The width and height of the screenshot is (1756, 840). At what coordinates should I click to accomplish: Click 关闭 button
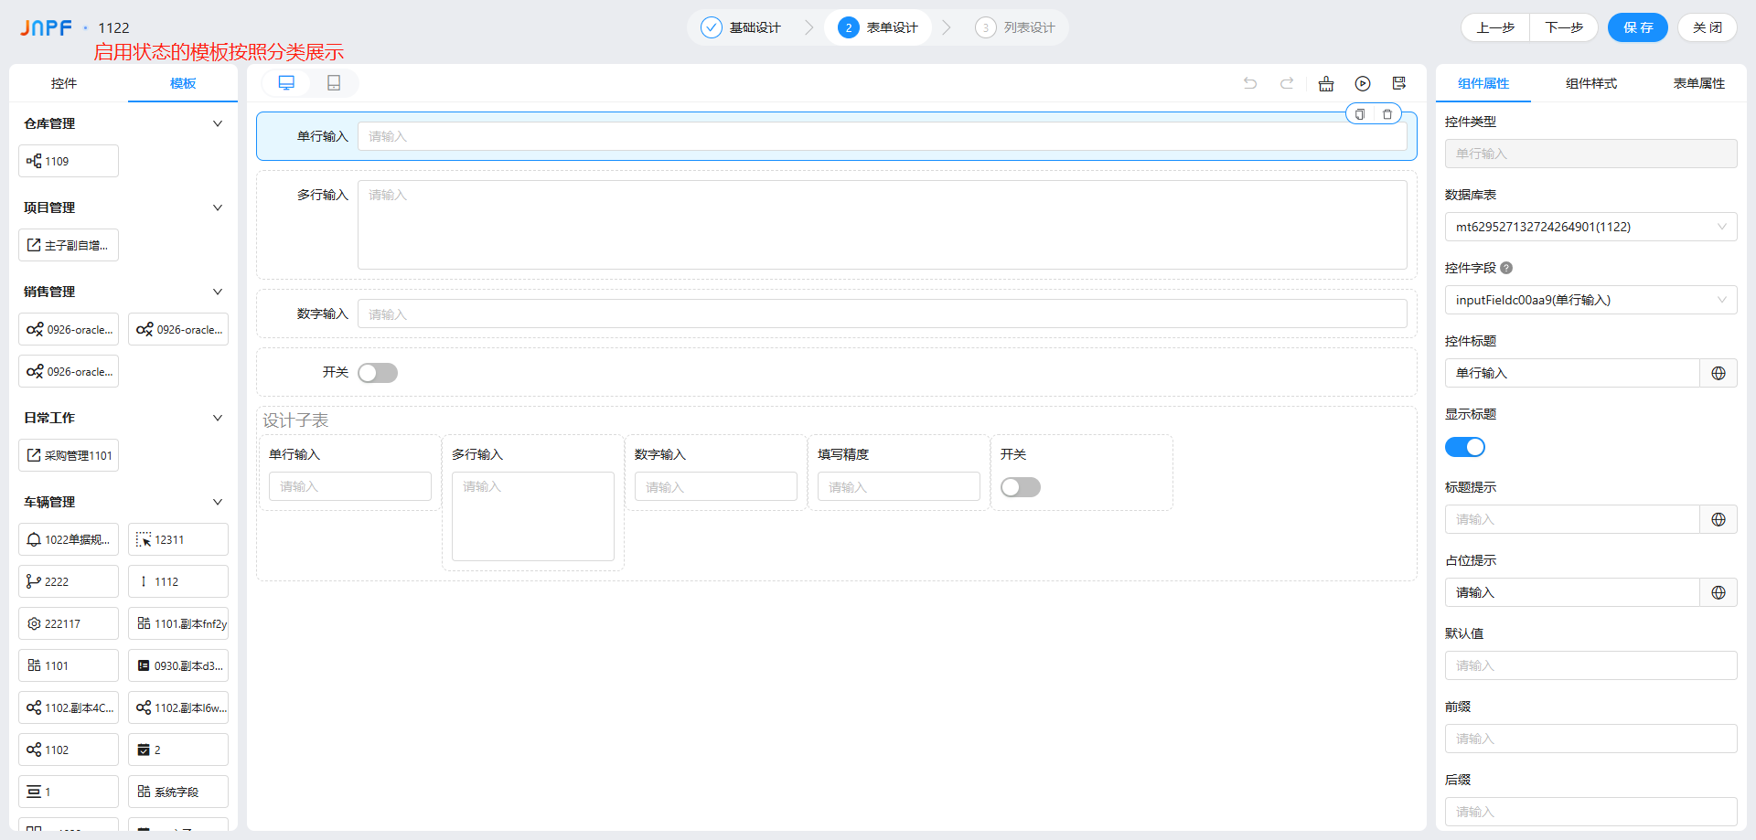(1708, 27)
